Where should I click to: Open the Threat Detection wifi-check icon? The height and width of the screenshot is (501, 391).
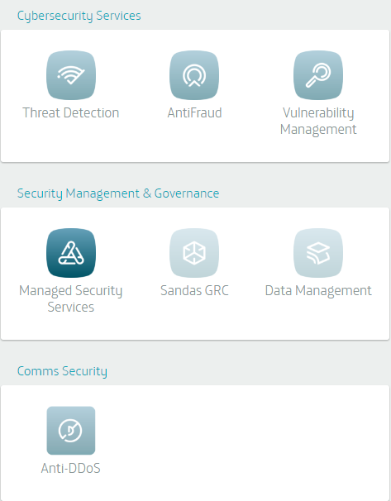(x=71, y=75)
